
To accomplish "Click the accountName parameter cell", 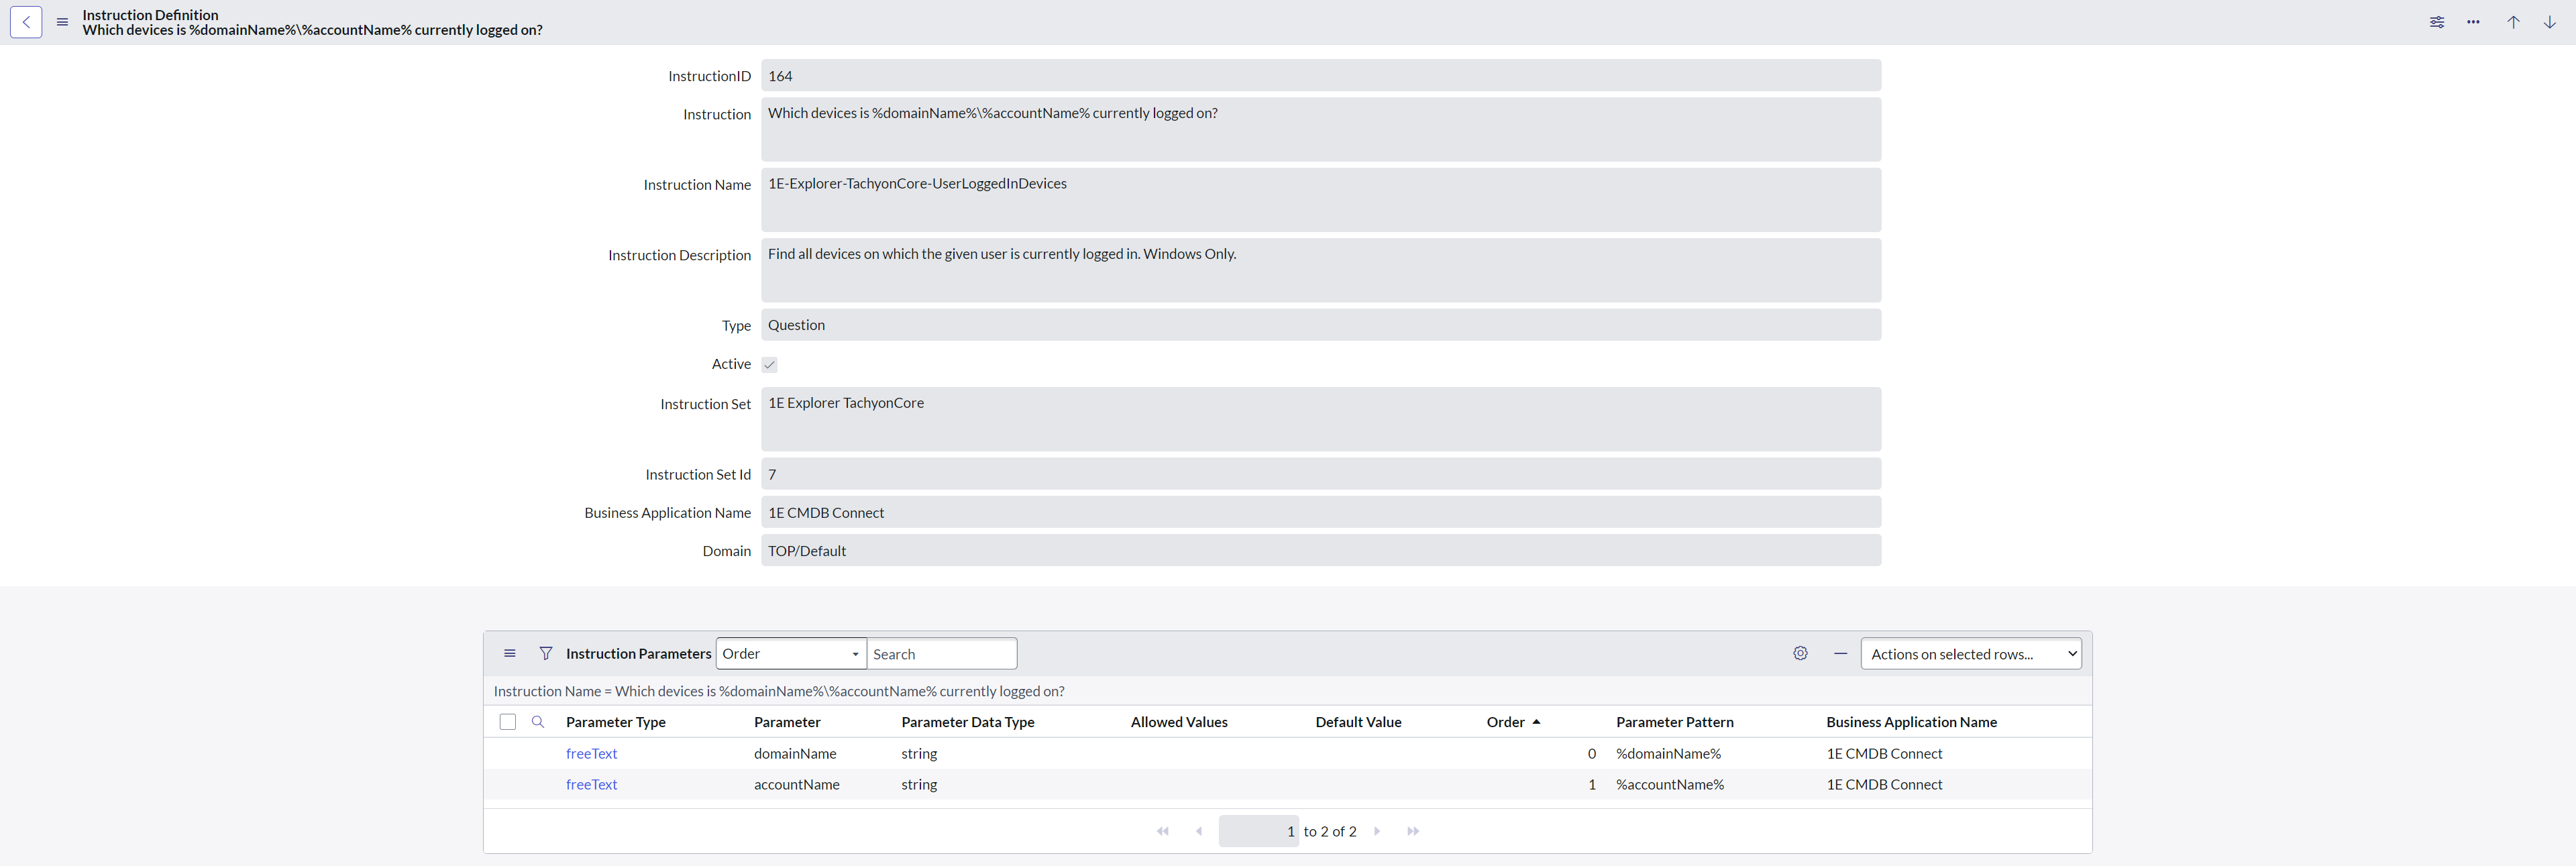I will pos(797,785).
